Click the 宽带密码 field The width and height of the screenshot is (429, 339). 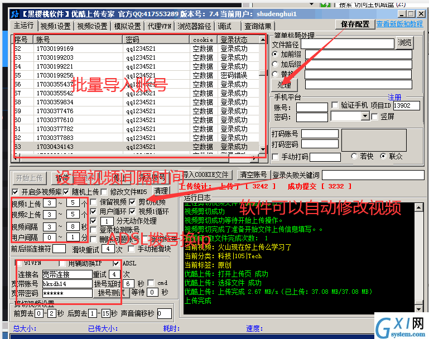tap(68, 293)
